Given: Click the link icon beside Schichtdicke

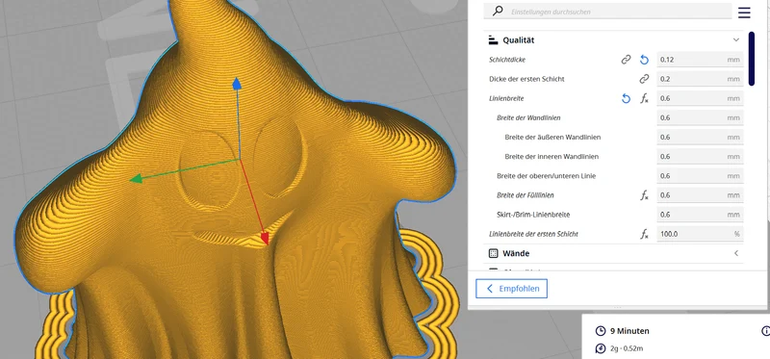Looking at the screenshot, I should tap(626, 60).
